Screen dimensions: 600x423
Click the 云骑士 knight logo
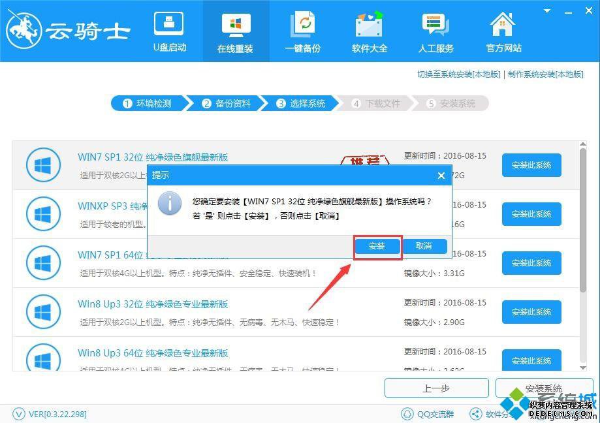(24, 30)
